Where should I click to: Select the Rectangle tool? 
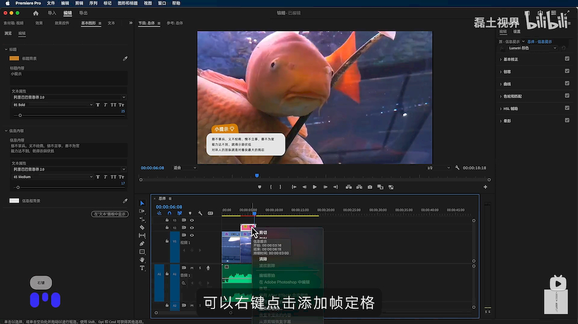[x=142, y=252]
